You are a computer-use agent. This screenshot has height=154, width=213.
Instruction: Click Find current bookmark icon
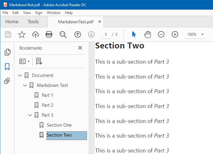click(x=39, y=61)
